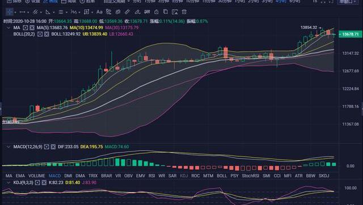Screen dimensions: 363x205
Task: Close the MACD(12,26,9) indicator panel
Action: click(53, 147)
